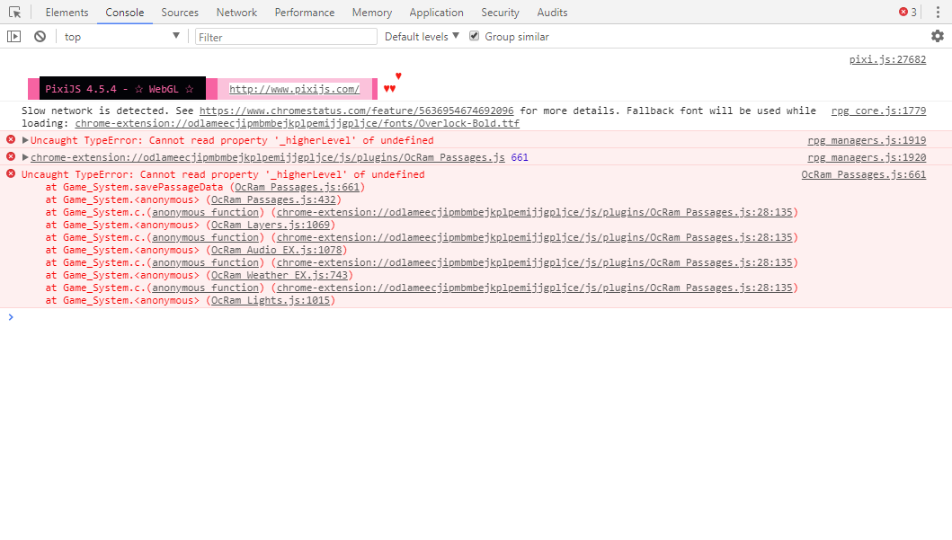The height and width of the screenshot is (540, 952).
Task: Select the Console tab
Action: [x=124, y=13]
